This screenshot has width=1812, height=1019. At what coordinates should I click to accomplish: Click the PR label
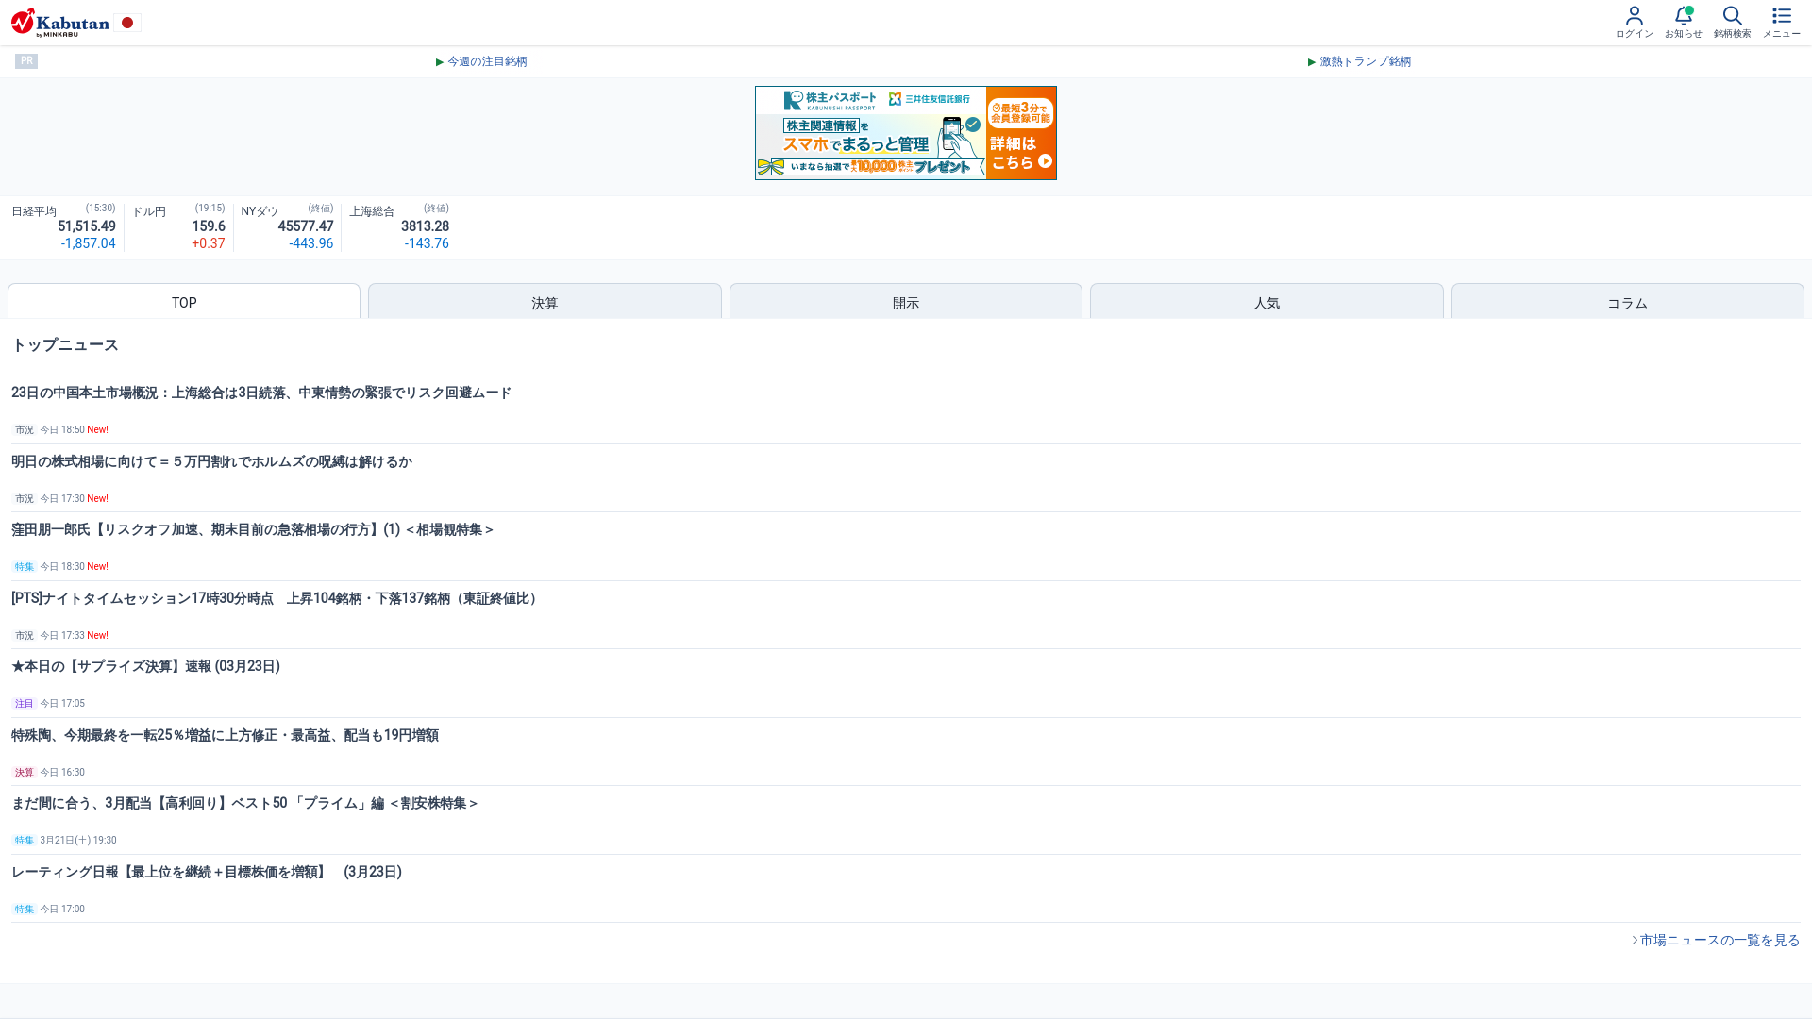[x=26, y=61]
